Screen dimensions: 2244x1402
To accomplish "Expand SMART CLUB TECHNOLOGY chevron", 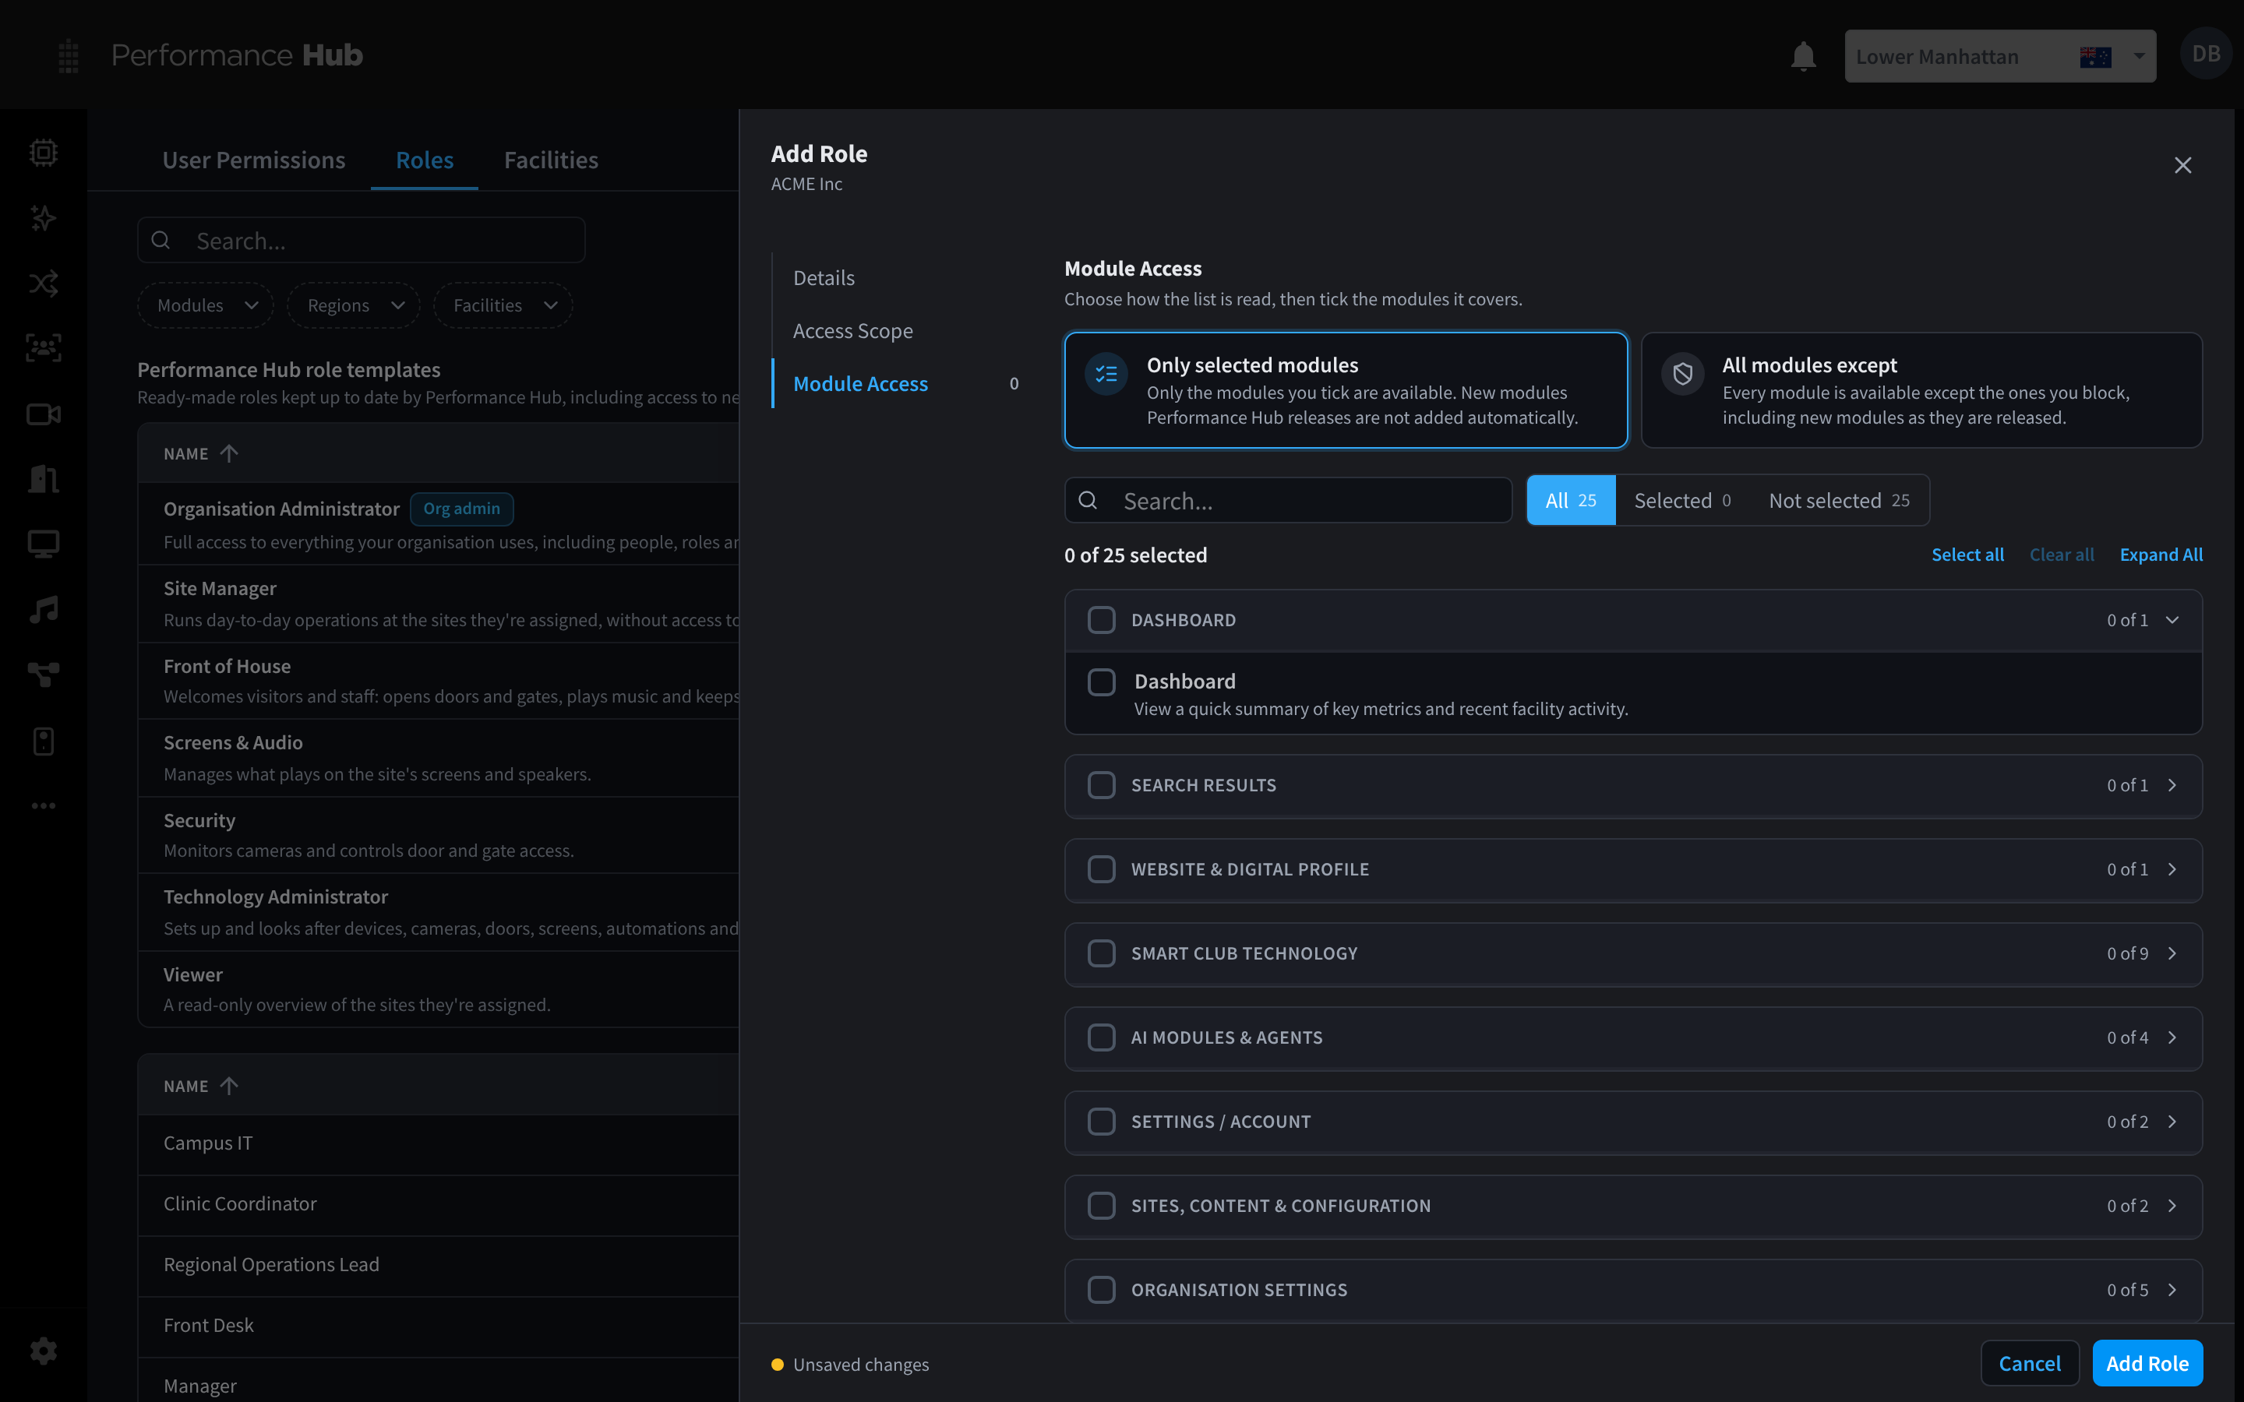I will 2172,953.
